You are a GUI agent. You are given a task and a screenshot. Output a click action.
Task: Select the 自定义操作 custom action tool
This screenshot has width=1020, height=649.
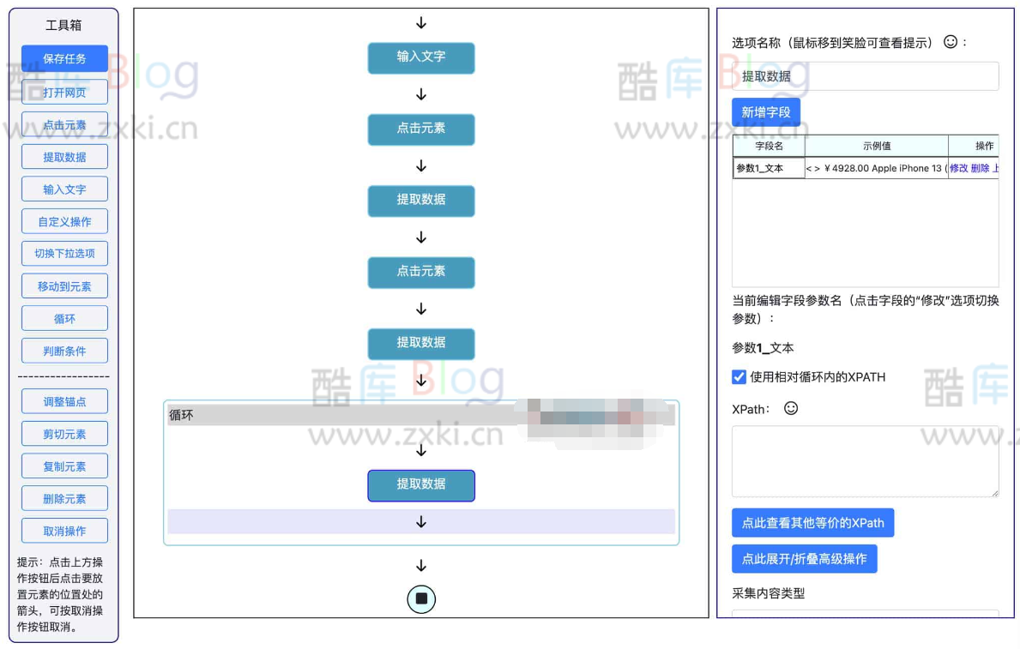(63, 220)
